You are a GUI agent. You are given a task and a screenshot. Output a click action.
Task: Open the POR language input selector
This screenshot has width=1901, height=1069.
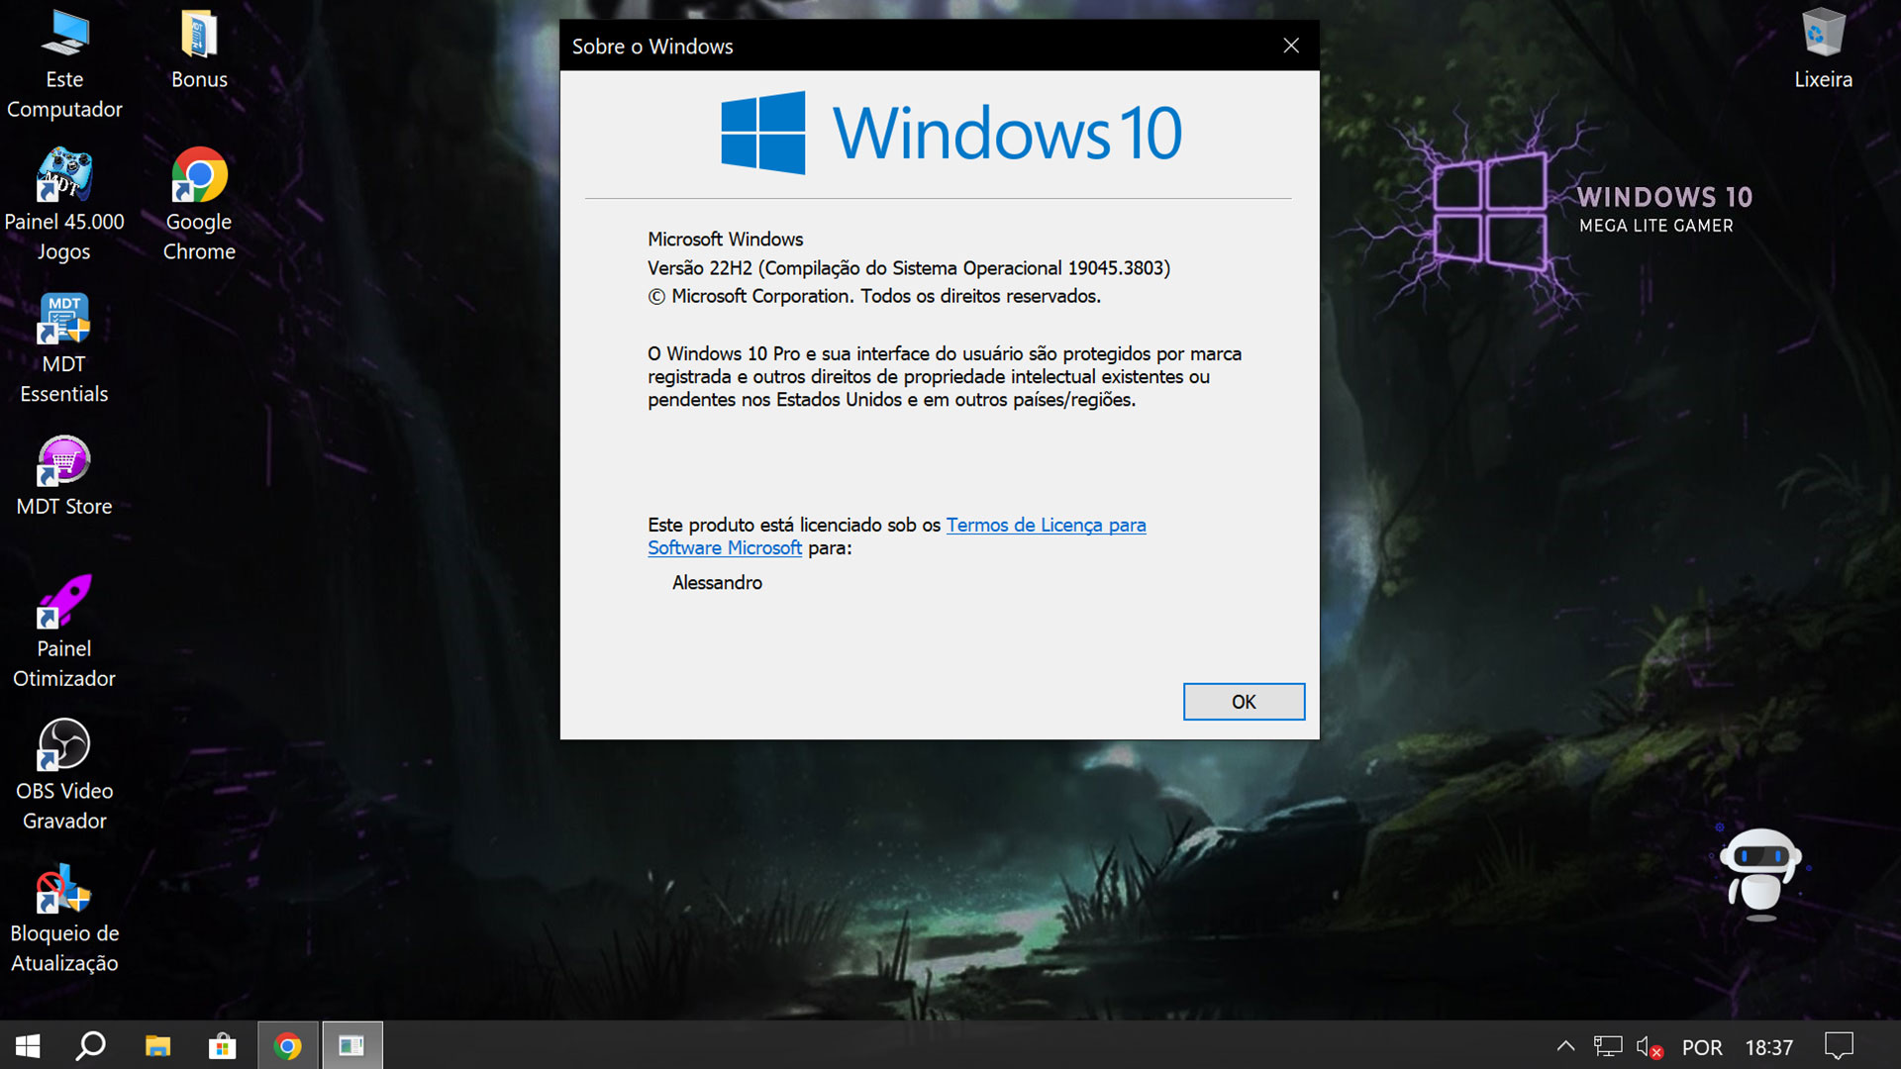[1702, 1047]
